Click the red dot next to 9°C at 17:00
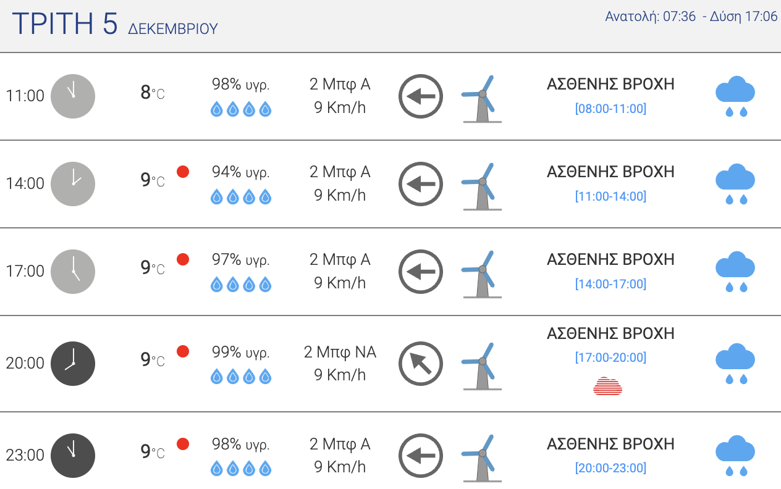Image resolution: width=781 pixels, height=489 pixels. 183,259
